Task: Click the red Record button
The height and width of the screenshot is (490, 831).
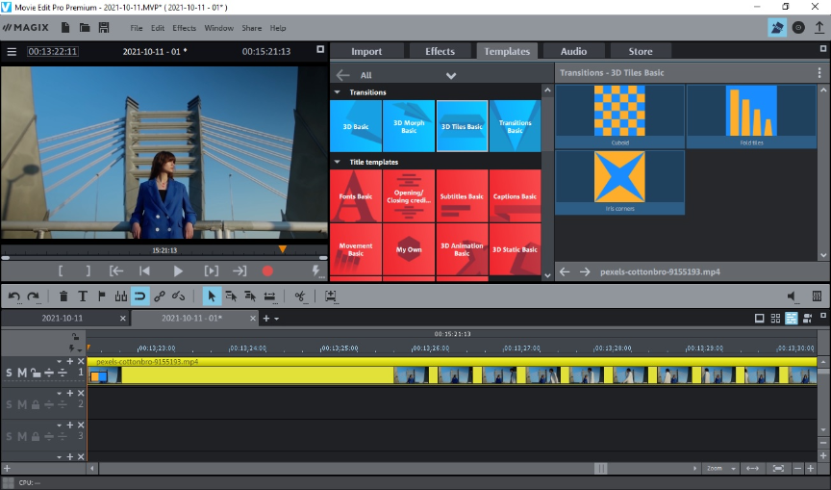Action: (x=267, y=271)
